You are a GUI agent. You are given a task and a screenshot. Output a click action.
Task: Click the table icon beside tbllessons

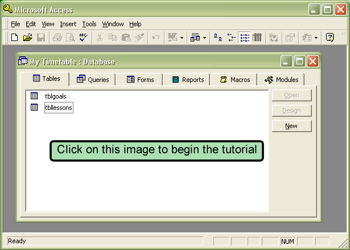34,107
